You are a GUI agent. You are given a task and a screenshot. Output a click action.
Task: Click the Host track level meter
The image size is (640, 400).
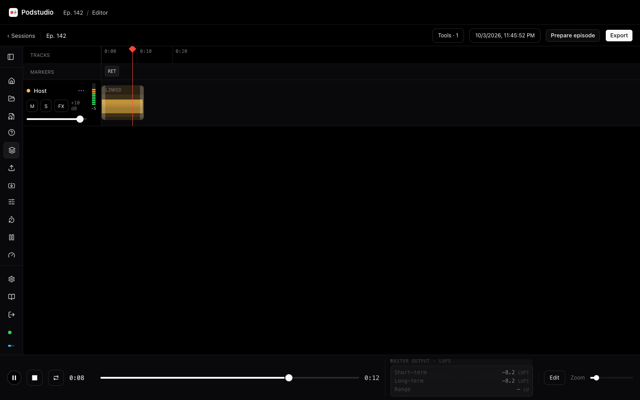point(94,94)
